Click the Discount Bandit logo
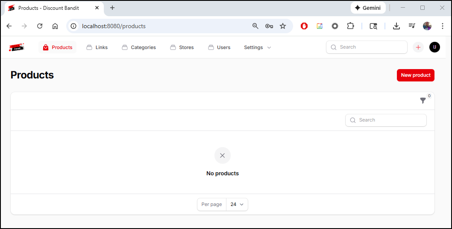452x229 pixels. pyautogui.click(x=17, y=47)
